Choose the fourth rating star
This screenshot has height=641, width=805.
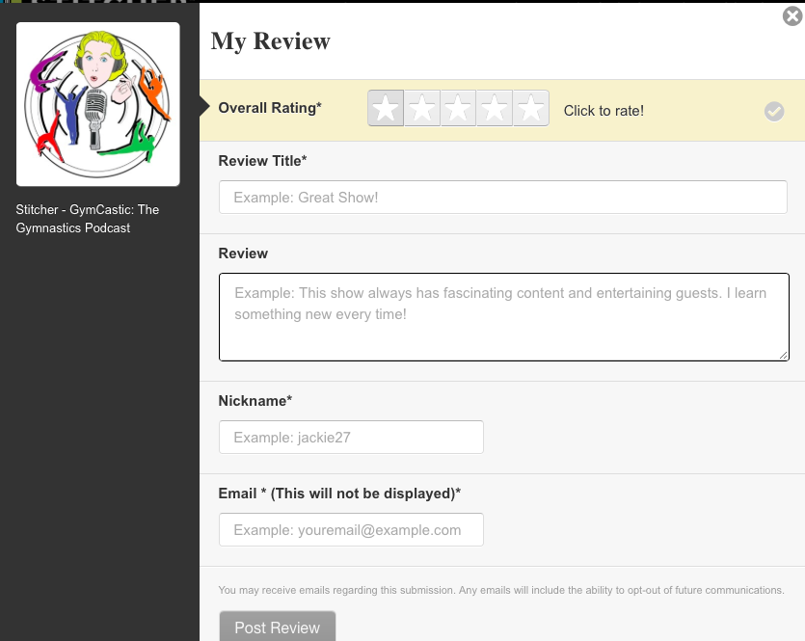click(x=495, y=108)
